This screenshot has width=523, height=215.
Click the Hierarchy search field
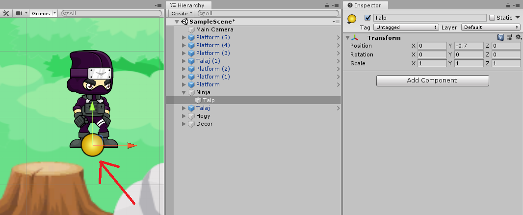tap(268, 13)
